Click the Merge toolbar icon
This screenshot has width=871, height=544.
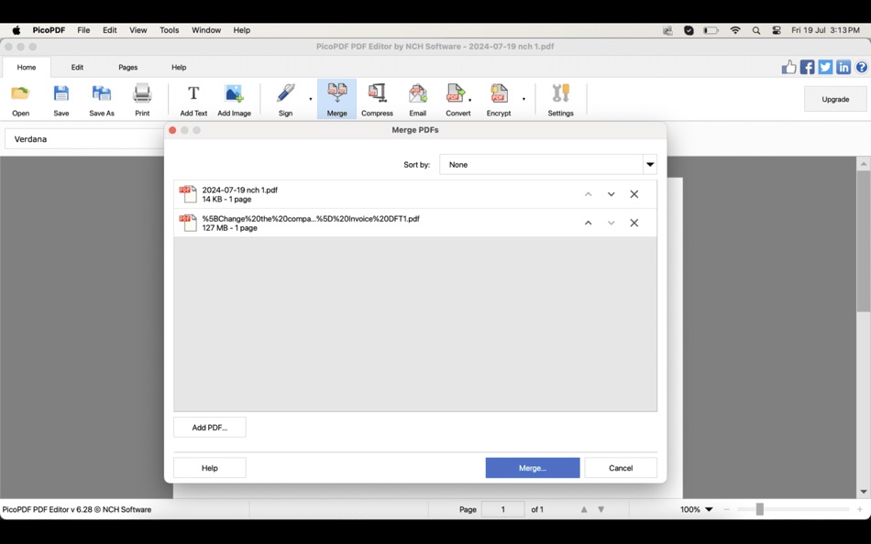pyautogui.click(x=336, y=99)
